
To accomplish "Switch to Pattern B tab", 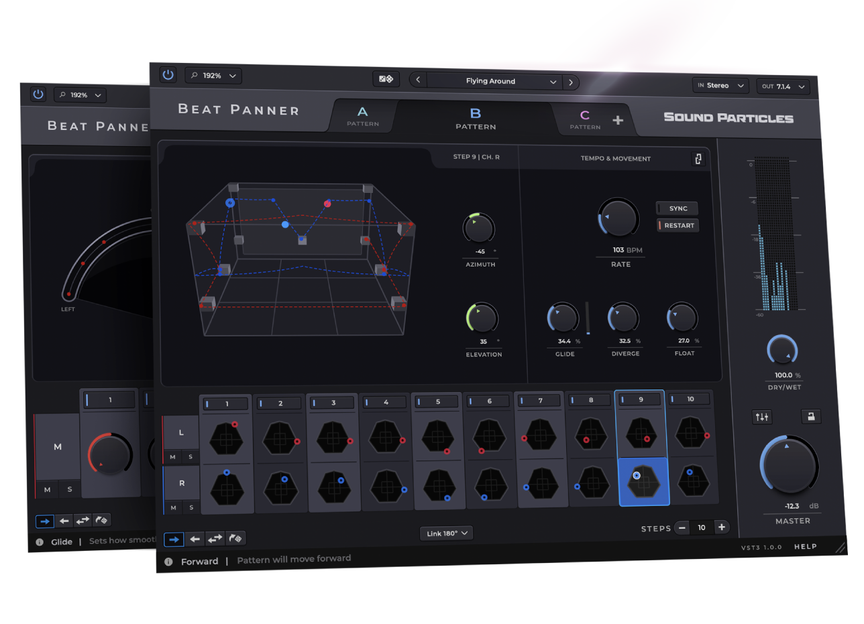I will click(x=476, y=119).
